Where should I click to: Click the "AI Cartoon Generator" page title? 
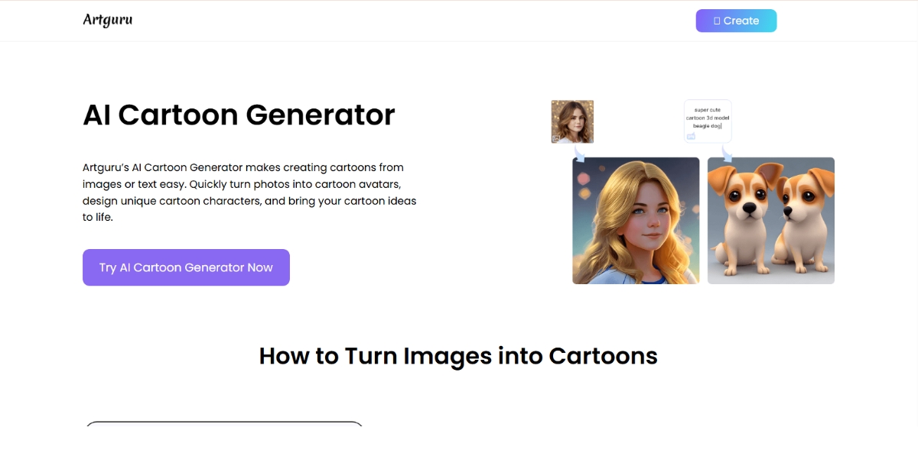[239, 115]
